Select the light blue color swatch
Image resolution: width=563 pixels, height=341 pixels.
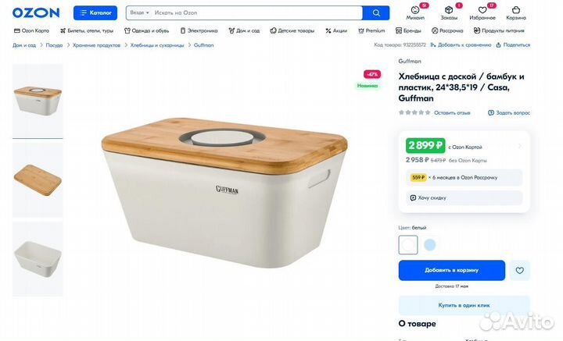coord(429,244)
